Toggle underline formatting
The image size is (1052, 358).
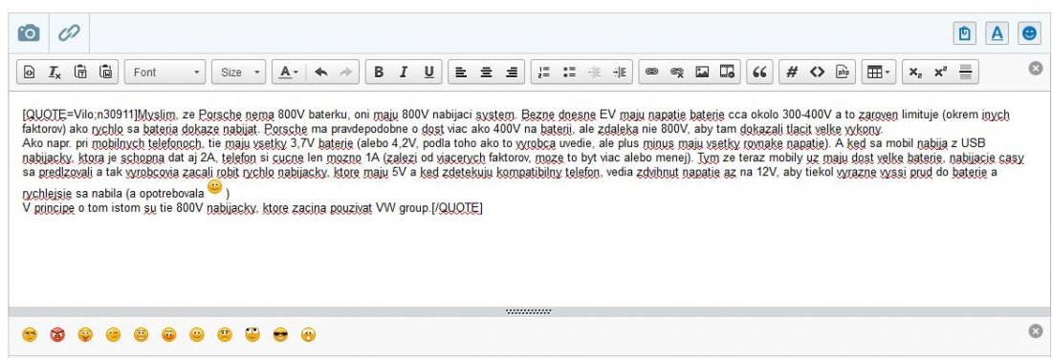tap(428, 73)
